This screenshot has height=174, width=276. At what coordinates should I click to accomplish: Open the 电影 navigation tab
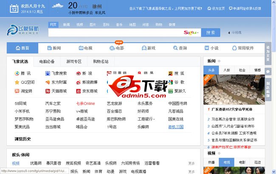pos(117,48)
